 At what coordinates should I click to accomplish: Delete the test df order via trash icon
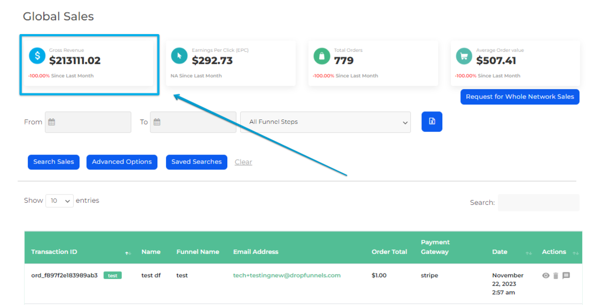click(555, 276)
